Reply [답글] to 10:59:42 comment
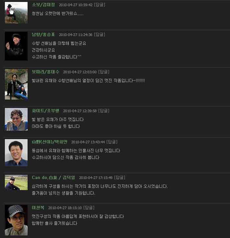Viewport: 230px width, 238px height. point(100,5)
